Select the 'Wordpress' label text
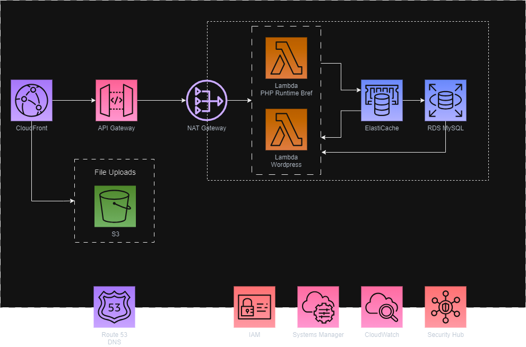 pyautogui.click(x=286, y=164)
